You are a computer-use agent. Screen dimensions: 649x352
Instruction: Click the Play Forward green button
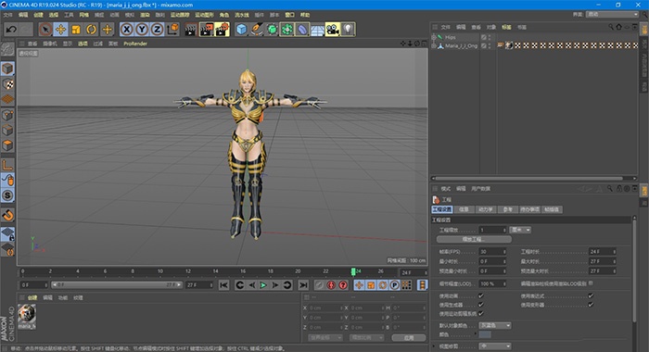[263, 285]
